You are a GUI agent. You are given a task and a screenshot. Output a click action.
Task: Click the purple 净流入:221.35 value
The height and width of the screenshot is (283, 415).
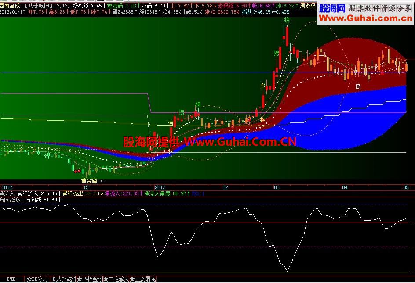124,193
